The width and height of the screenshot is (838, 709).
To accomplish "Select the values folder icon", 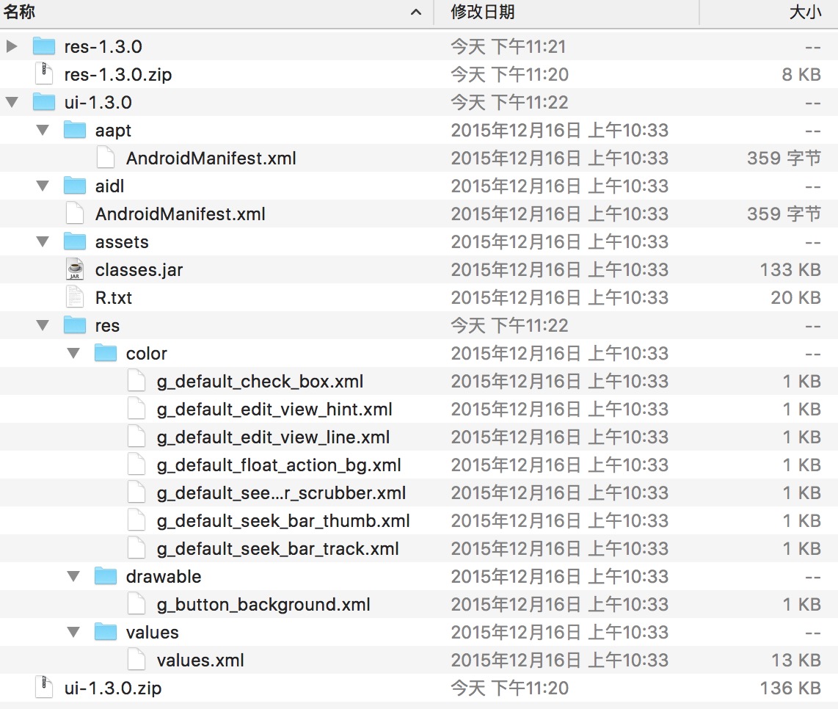I will tap(106, 631).
